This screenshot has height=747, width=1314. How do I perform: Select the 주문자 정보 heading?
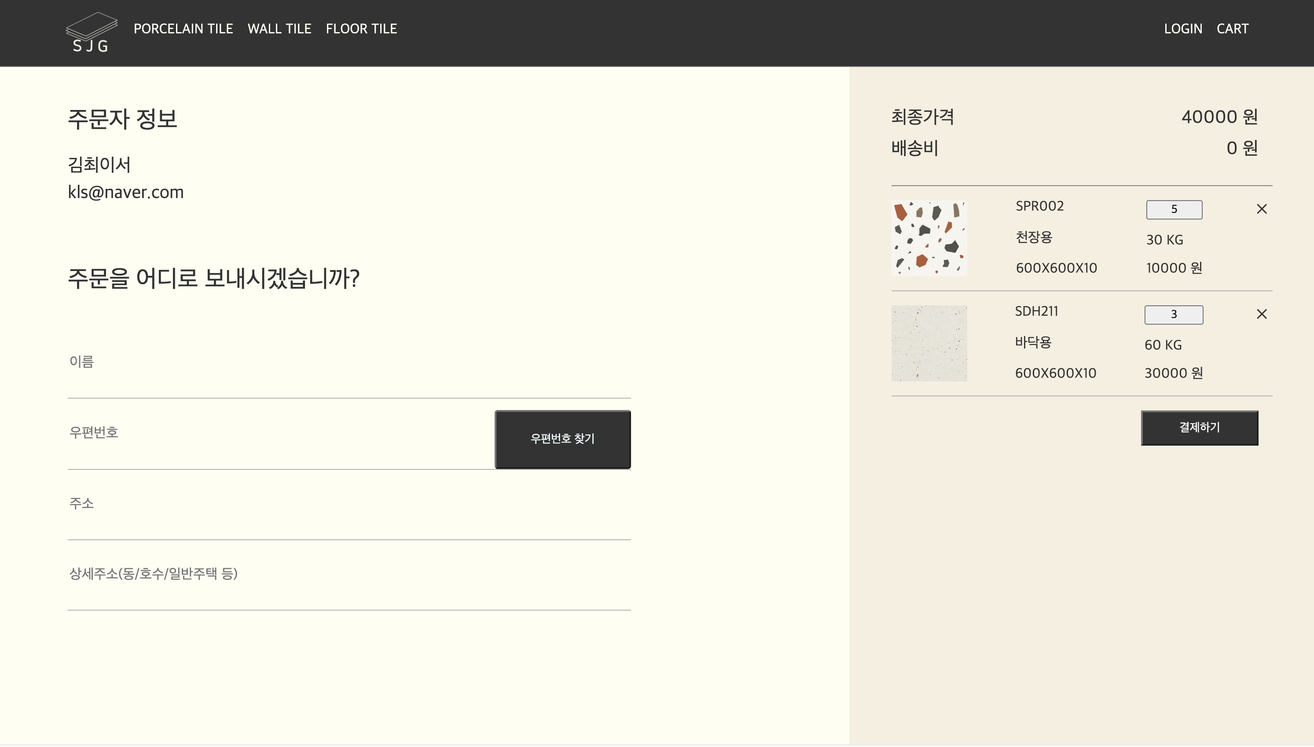pos(123,119)
